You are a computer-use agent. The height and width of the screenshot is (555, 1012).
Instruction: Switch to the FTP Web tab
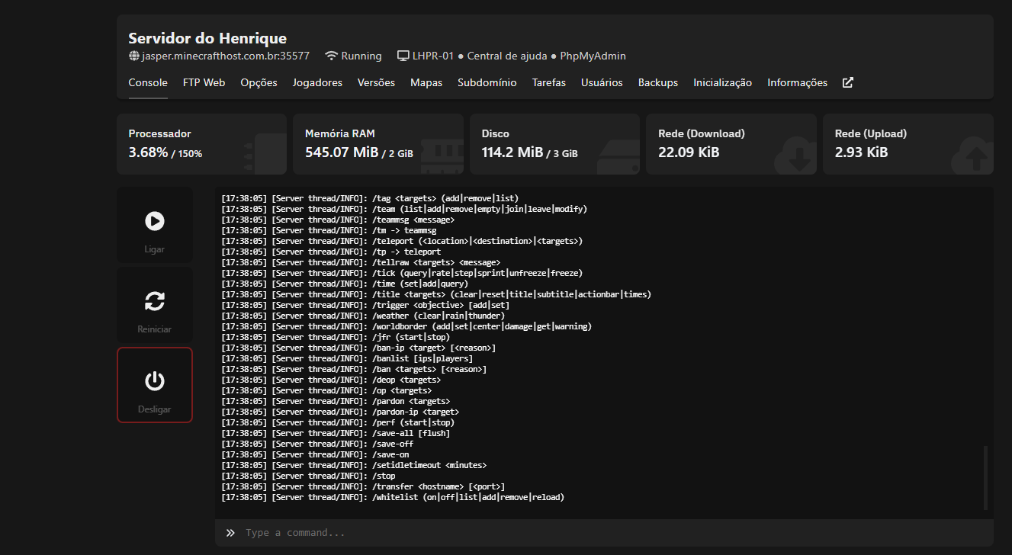click(204, 82)
